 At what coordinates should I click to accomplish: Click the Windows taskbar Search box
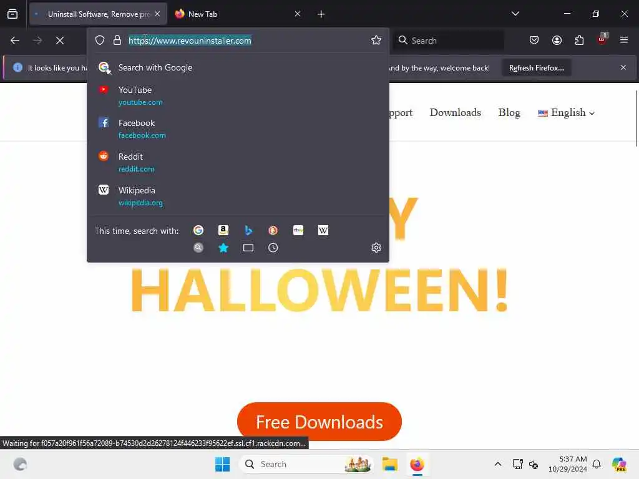coord(306,464)
